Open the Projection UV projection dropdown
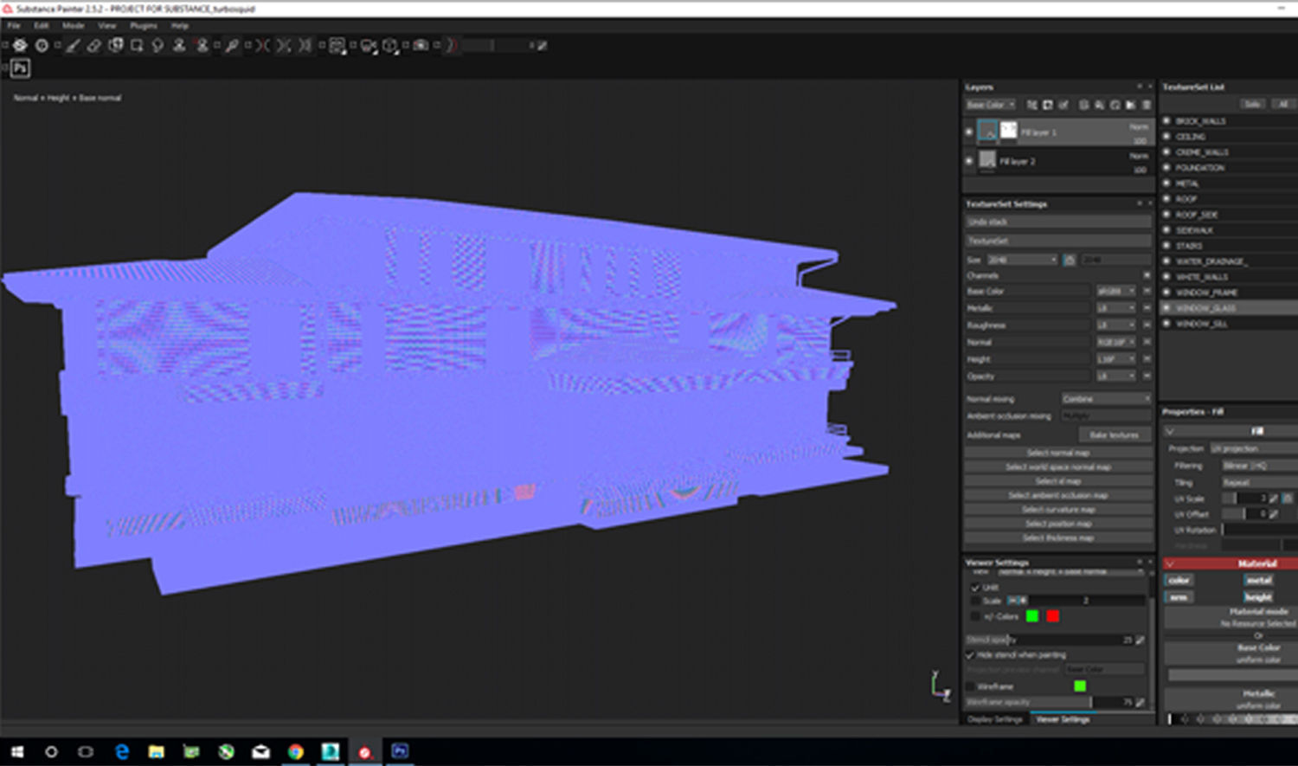This screenshot has height=766, width=1298. [x=1253, y=448]
